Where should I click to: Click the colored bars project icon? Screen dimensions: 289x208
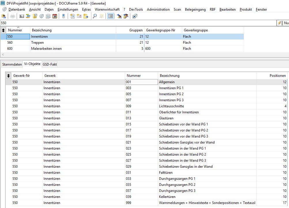pyautogui.click(x=28, y=16)
